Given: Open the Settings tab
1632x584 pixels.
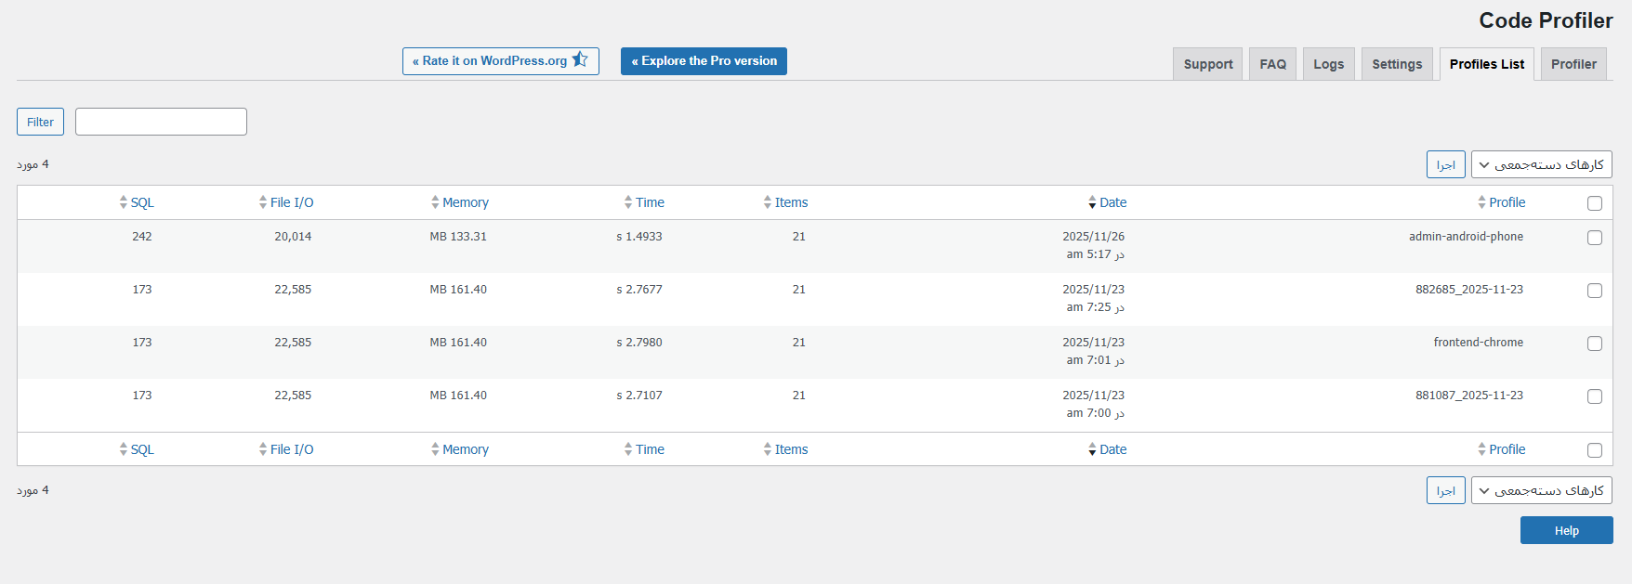Looking at the screenshot, I should pyautogui.click(x=1397, y=64).
